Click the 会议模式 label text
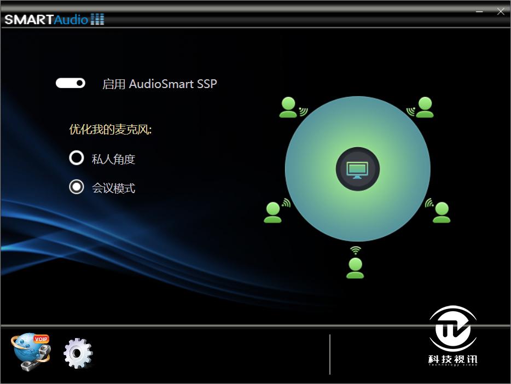This screenshot has height=384, width=511. (x=113, y=188)
